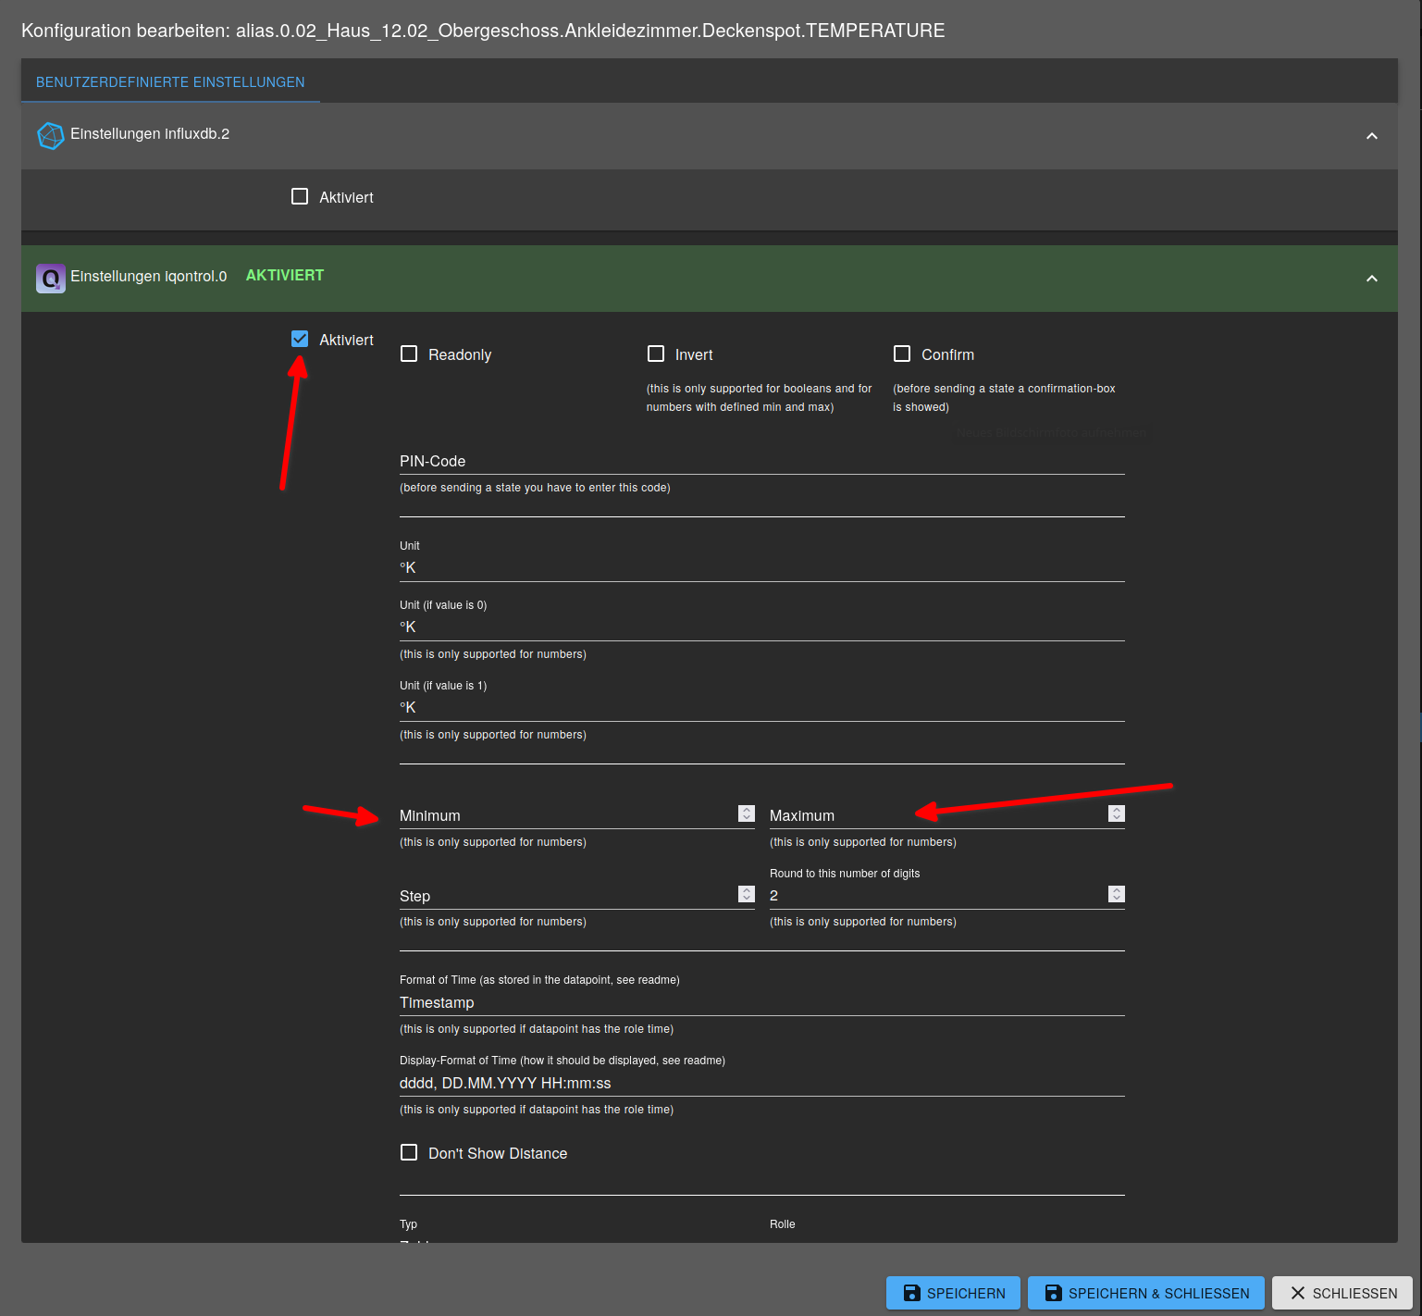The image size is (1422, 1316).
Task: Click the Speichern & Schliessen button
Action: click(1147, 1293)
